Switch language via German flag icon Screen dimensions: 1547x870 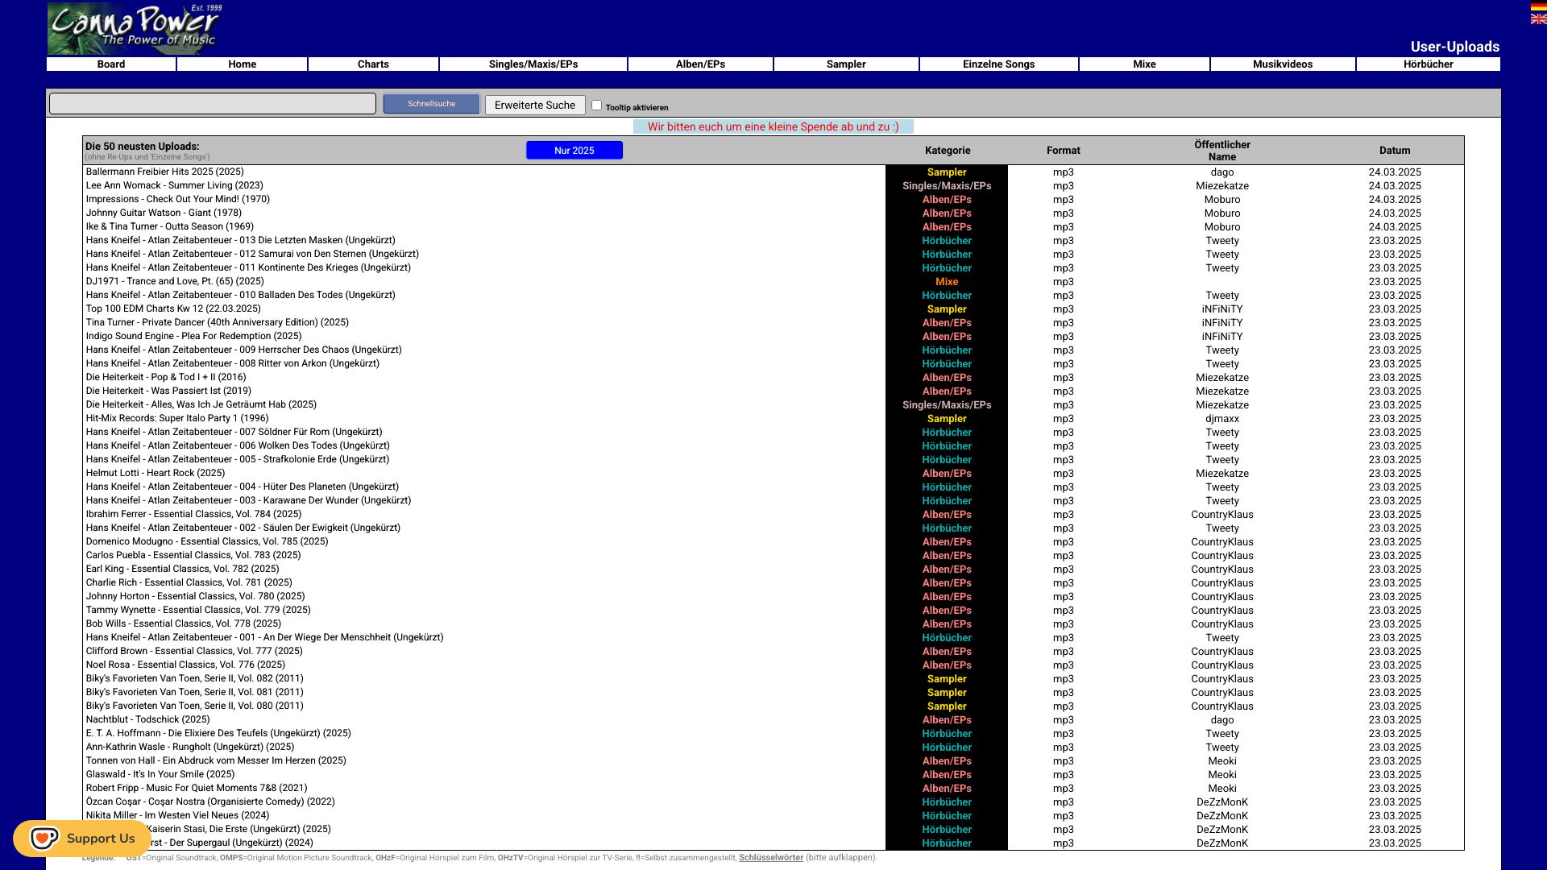1538,7
